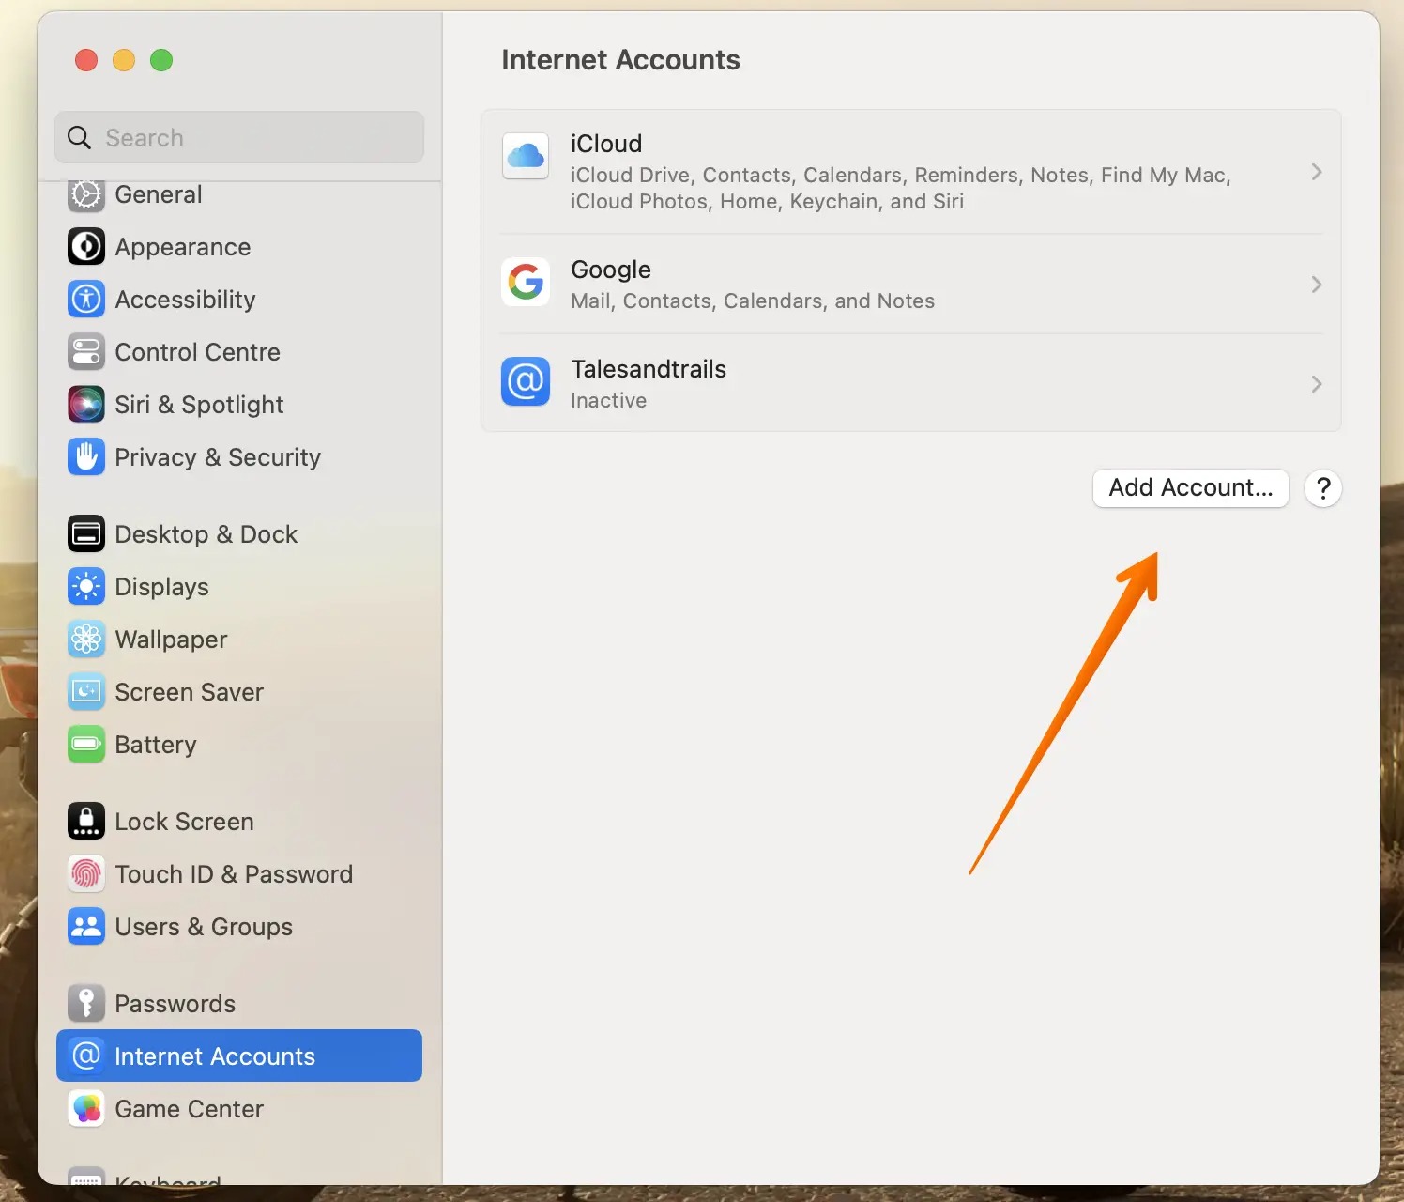1404x1202 pixels.
Task: Open Lock Screen settings
Action: (x=184, y=822)
